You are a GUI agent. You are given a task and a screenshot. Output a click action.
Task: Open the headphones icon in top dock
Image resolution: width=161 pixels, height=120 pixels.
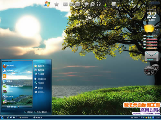coord(99,4)
